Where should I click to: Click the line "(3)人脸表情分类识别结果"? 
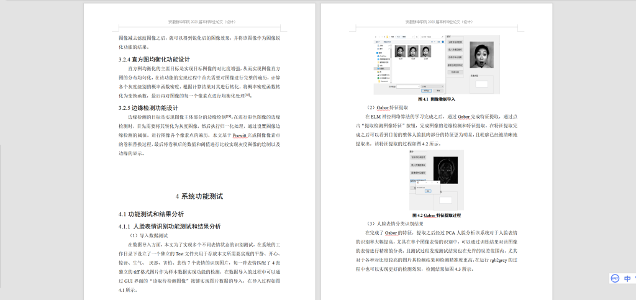(x=394, y=224)
